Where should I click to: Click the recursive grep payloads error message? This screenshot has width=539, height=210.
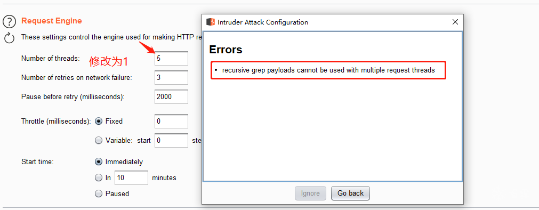328,70
